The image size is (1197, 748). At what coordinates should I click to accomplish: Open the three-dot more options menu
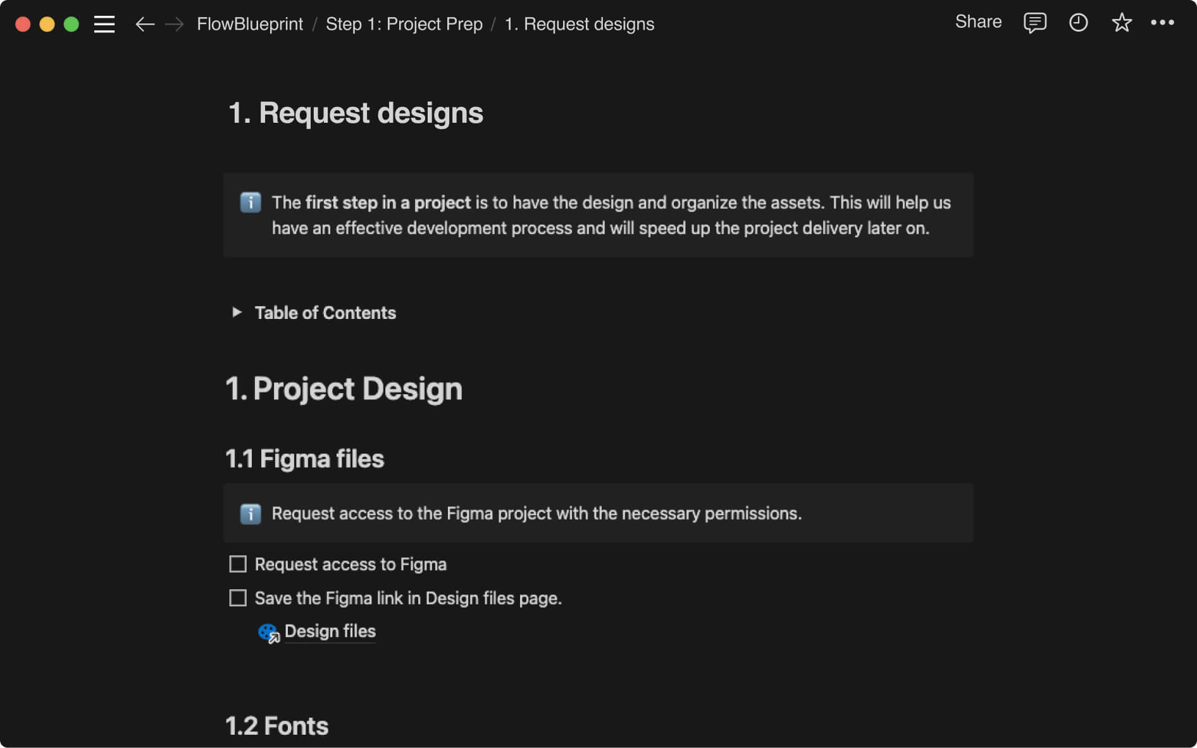click(x=1162, y=23)
